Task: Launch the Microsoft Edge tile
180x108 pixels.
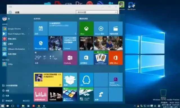Action: pos(41,43)
